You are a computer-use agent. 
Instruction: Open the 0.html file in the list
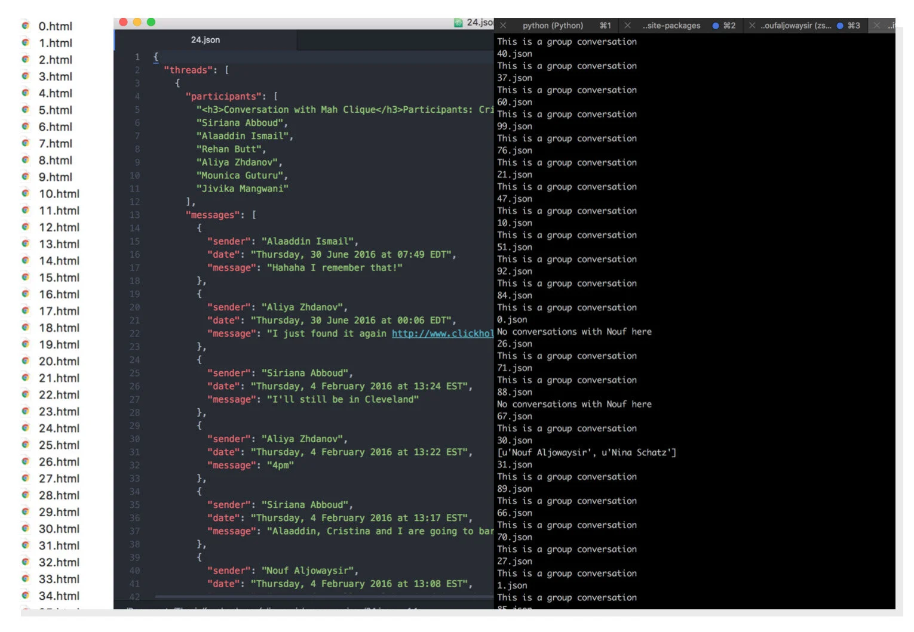[x=55, y=26]
